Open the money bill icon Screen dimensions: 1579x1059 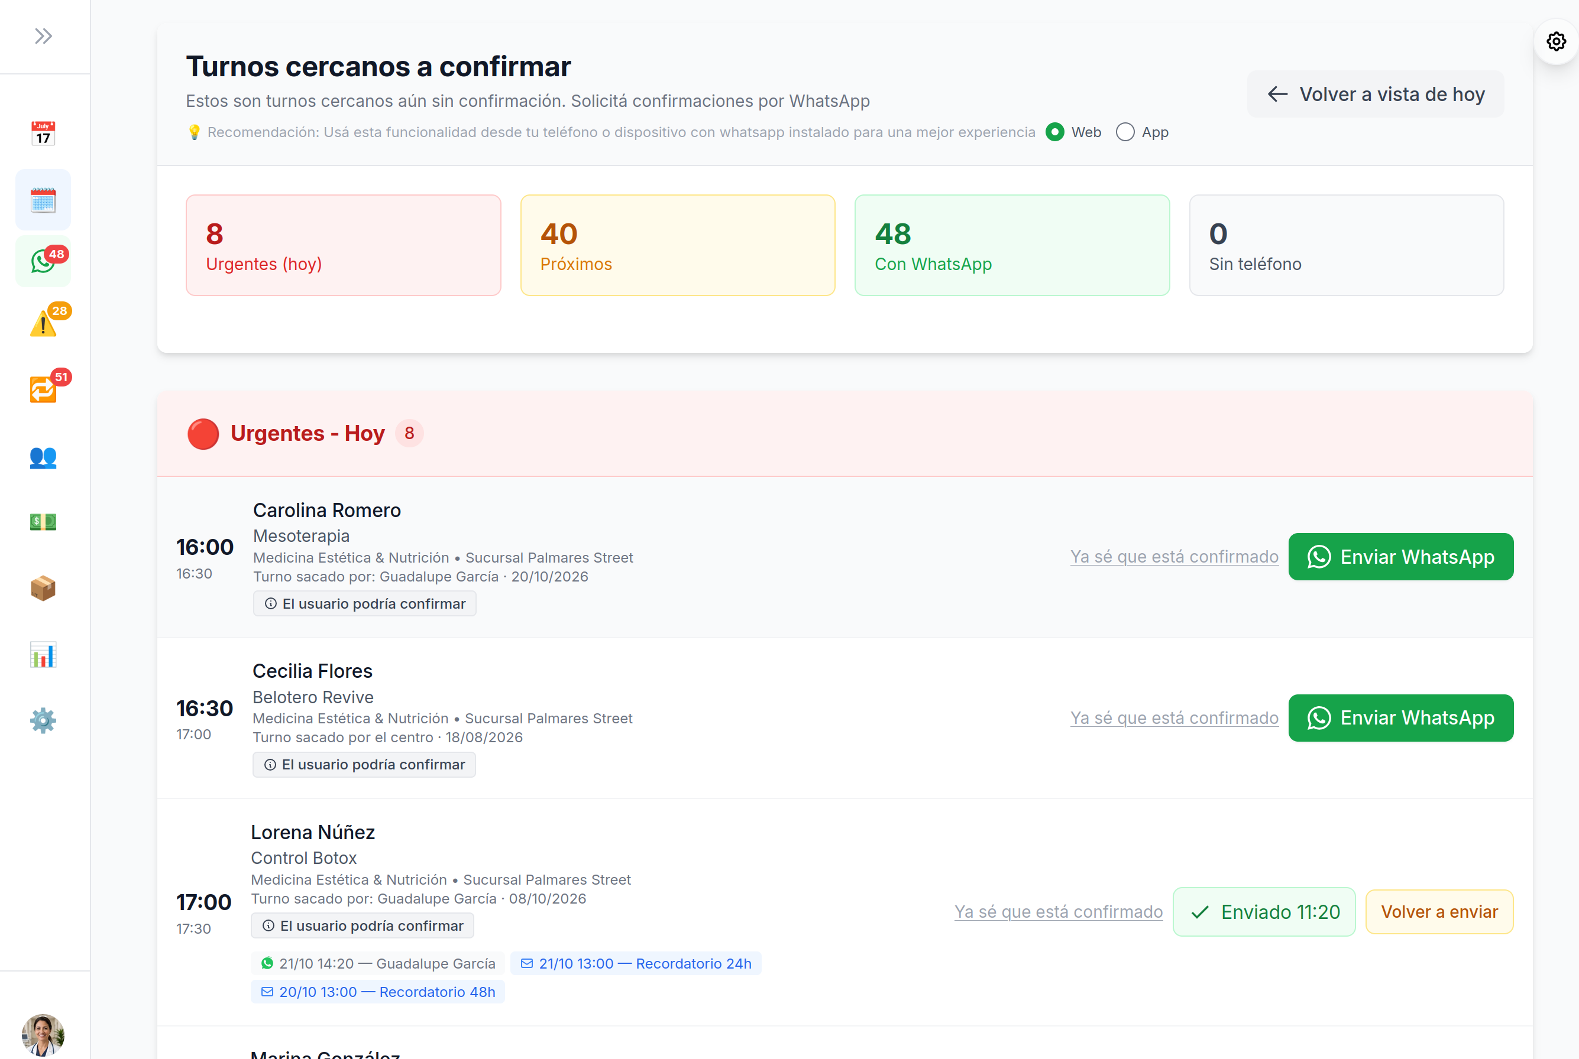coord(43,521)
